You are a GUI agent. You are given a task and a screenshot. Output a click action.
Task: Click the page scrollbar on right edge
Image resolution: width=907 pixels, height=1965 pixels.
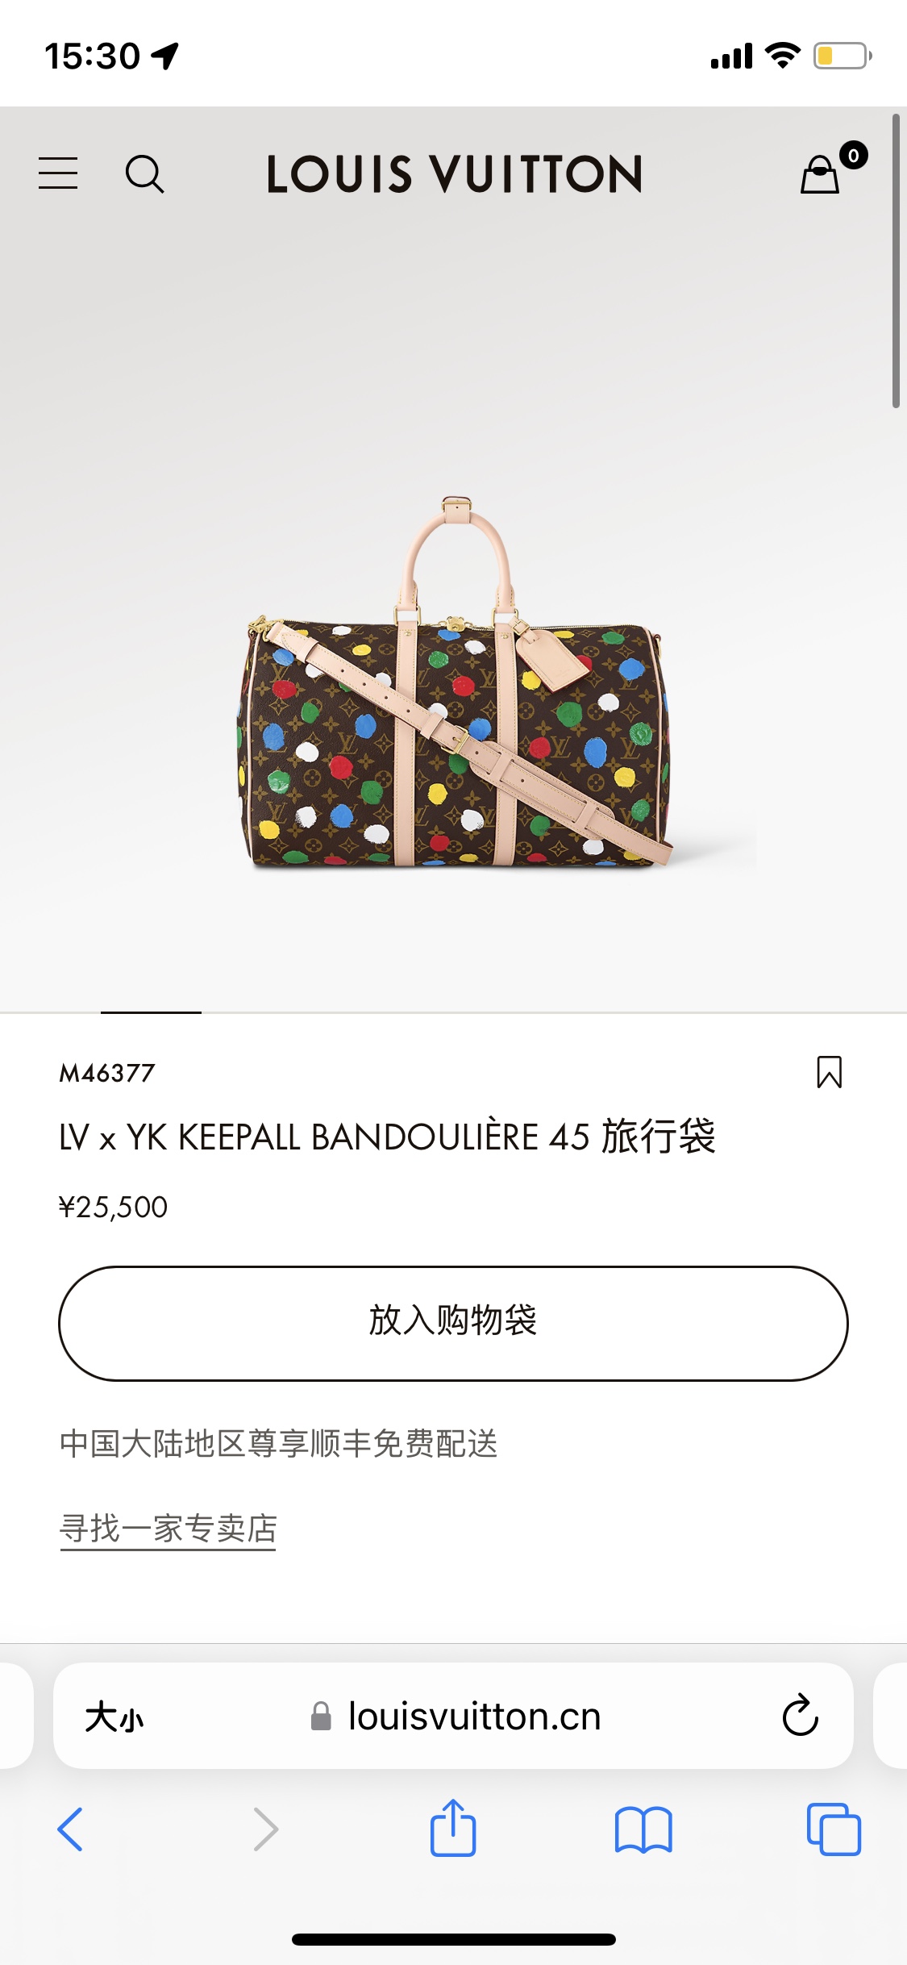[x=896, y=261]
